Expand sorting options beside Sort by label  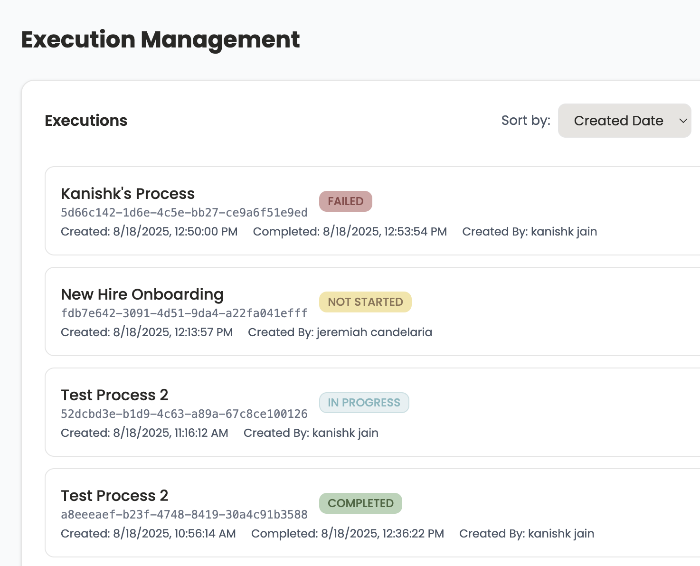(x=624, y=121)
